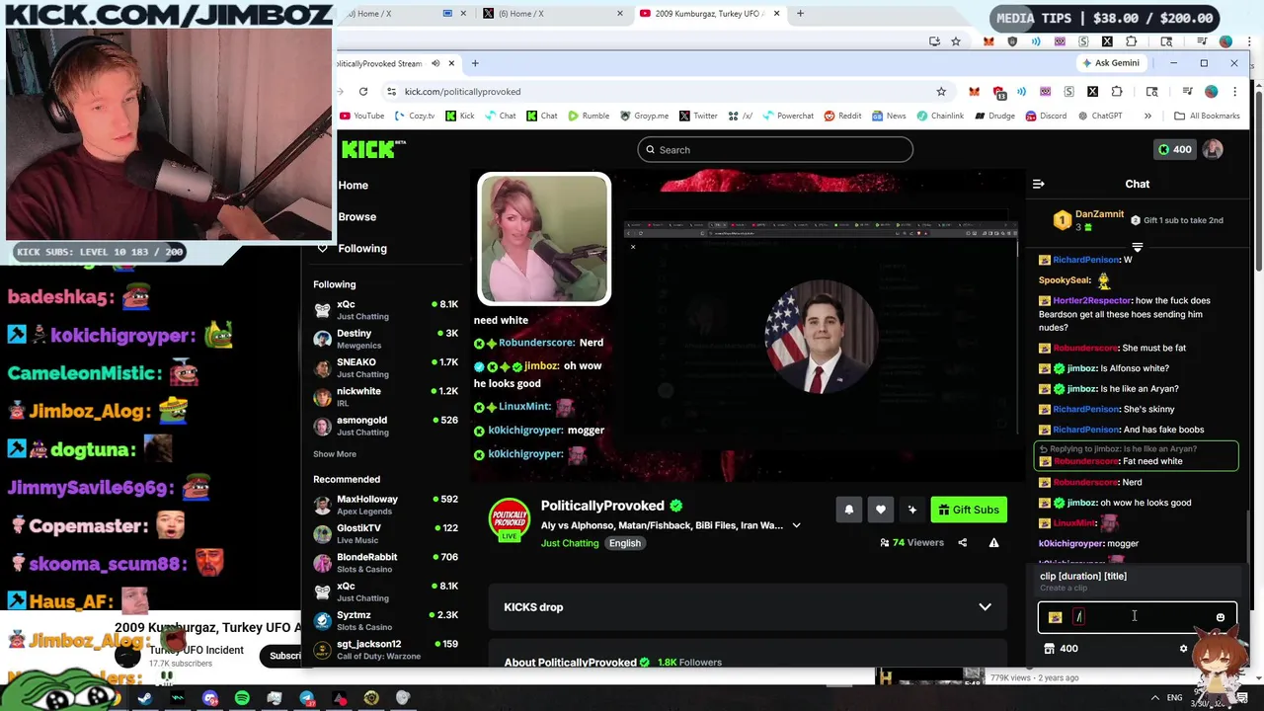Open chat settings with the gear icon
This screenshot has width=1264, height=711.
[1183, 649]
